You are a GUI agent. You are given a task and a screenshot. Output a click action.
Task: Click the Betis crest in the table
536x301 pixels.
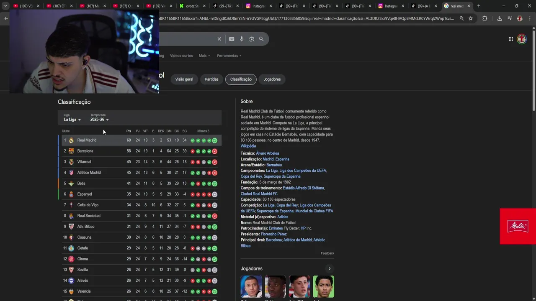71,184
